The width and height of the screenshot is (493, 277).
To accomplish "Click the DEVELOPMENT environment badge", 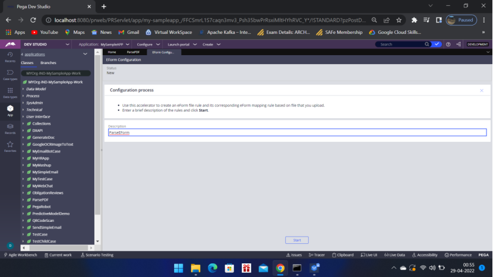I will coord(478,44).
